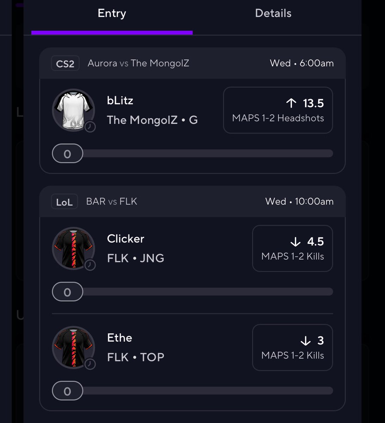The height and width of the screenshot is (423, 385).
Task: Tap Ethe's black FLK jersey avatar
Action: (x=74, y=347)
